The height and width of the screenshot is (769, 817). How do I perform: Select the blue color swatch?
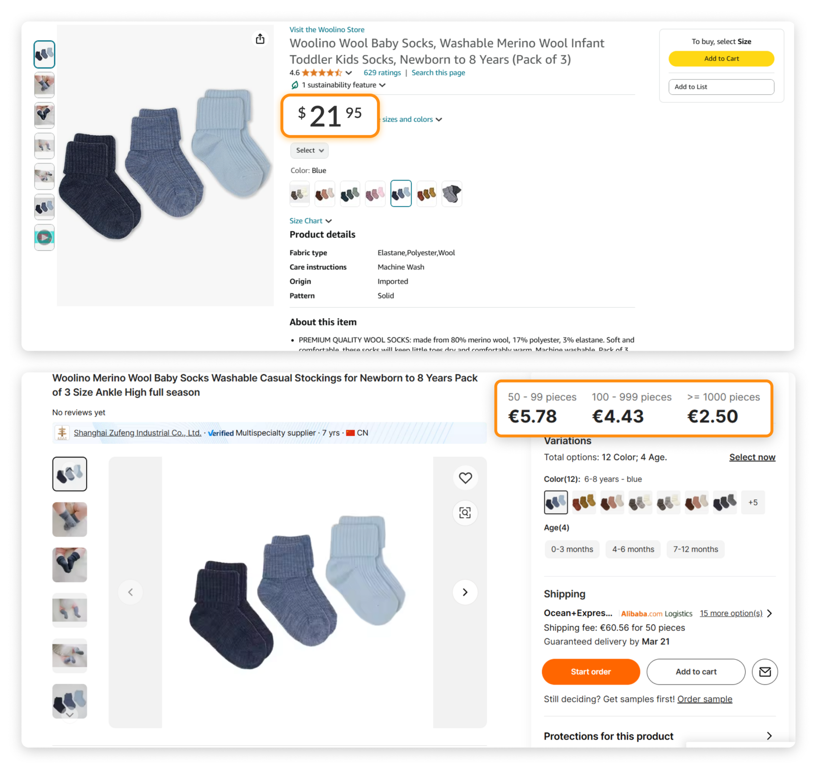pos(401,193)
